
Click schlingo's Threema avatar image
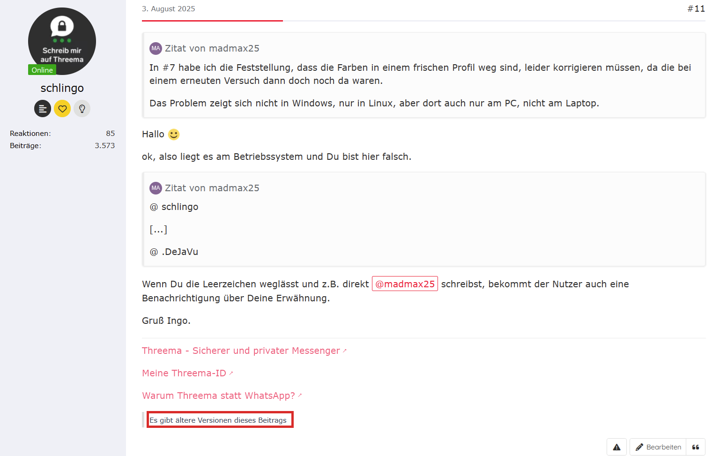click(62, 41)
